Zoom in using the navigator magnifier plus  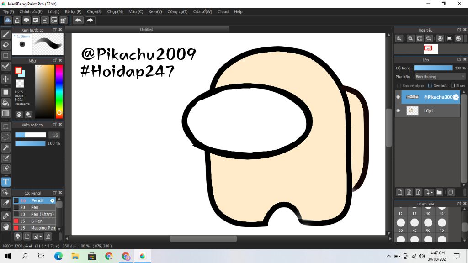pos(411,38)
